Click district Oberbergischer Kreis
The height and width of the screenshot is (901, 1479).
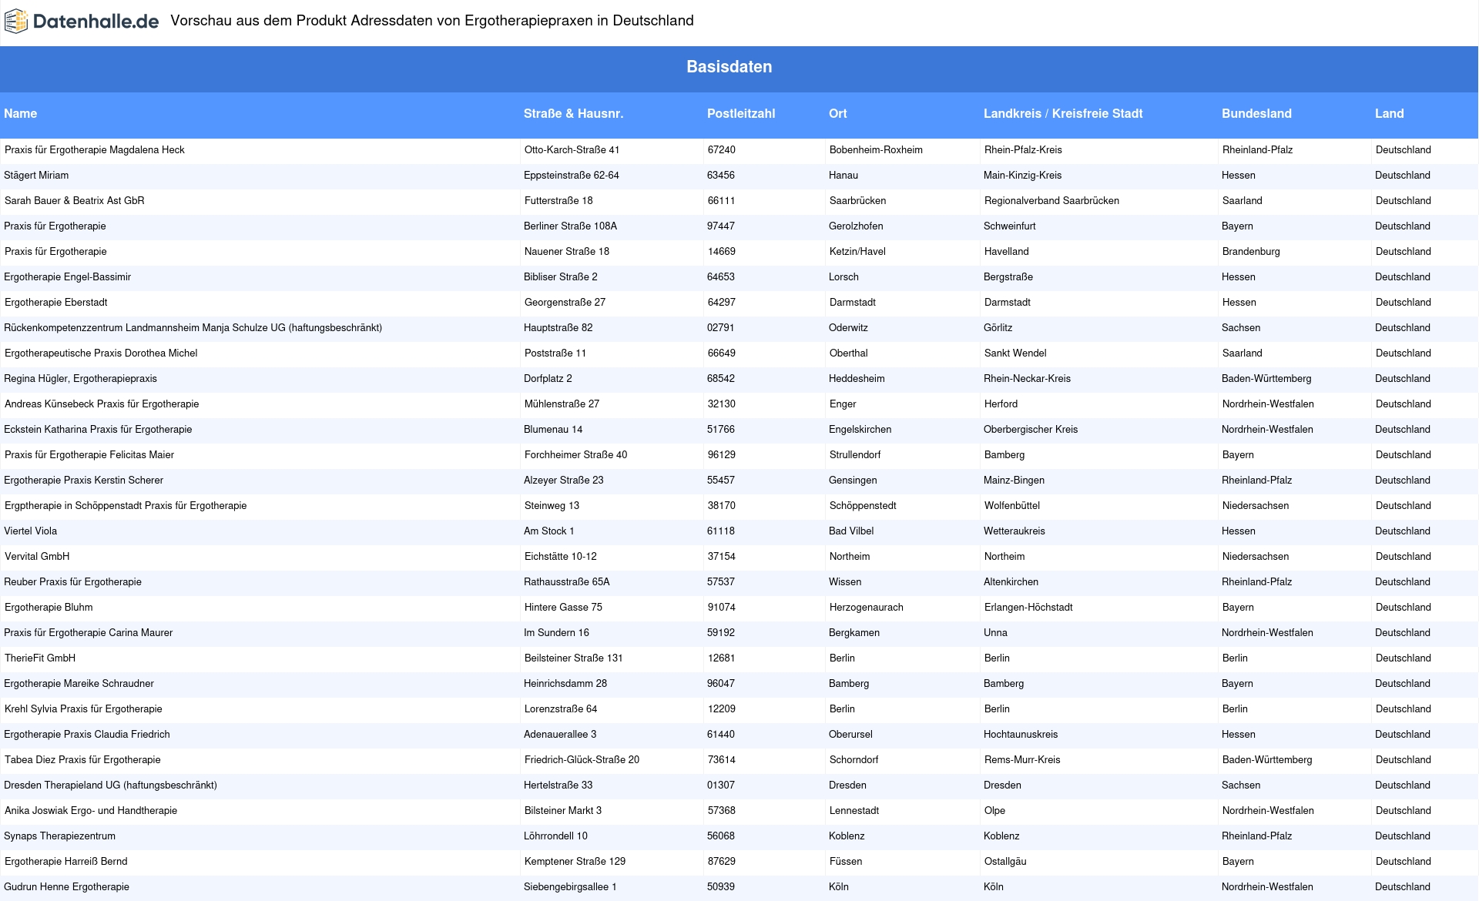1031,430
